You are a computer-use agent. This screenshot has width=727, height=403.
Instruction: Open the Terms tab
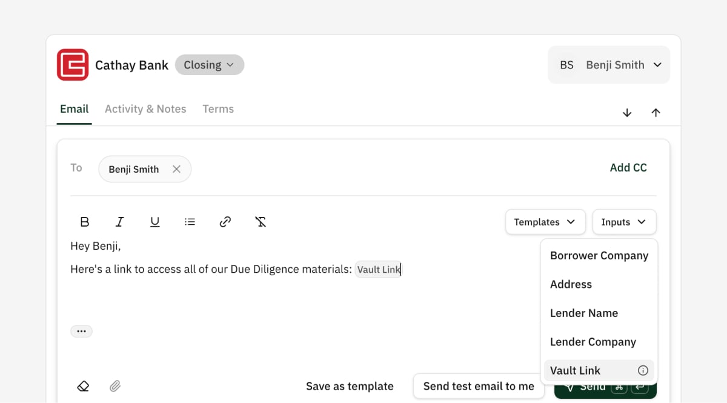point(218,109)
